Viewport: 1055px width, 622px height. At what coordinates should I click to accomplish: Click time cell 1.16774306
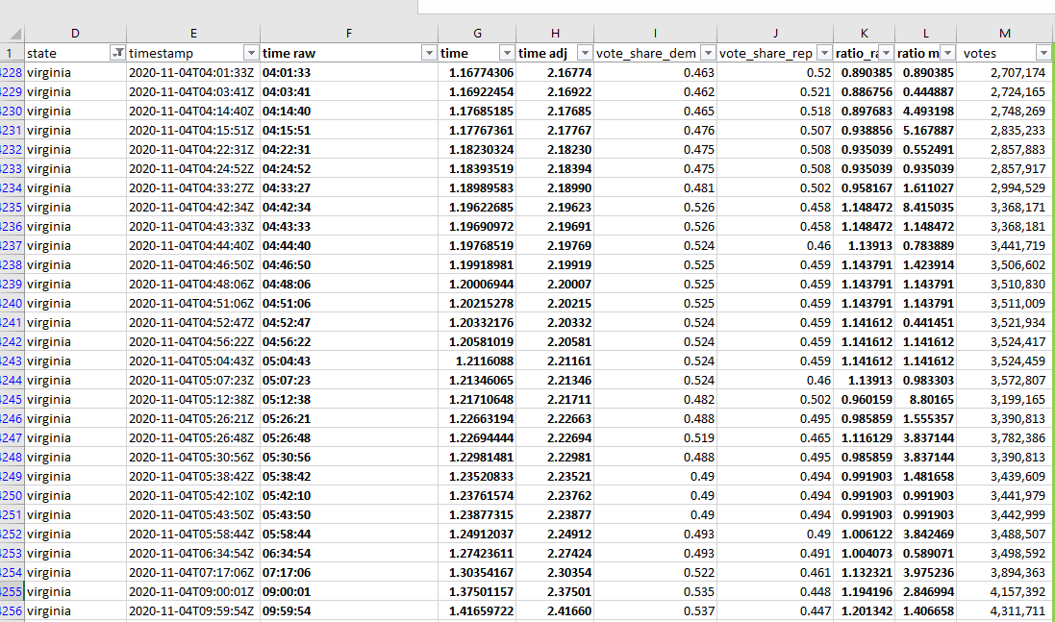point(477,73)
